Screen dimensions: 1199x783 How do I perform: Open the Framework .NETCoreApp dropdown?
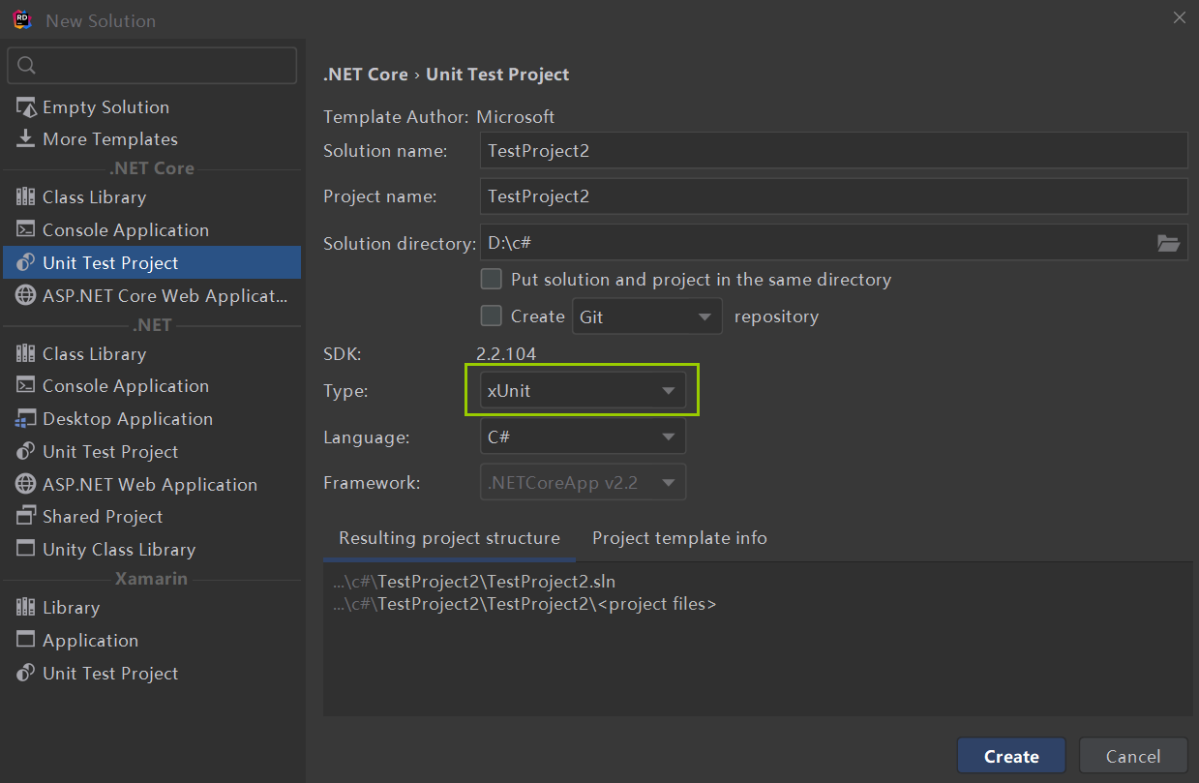tap(583, 482)
